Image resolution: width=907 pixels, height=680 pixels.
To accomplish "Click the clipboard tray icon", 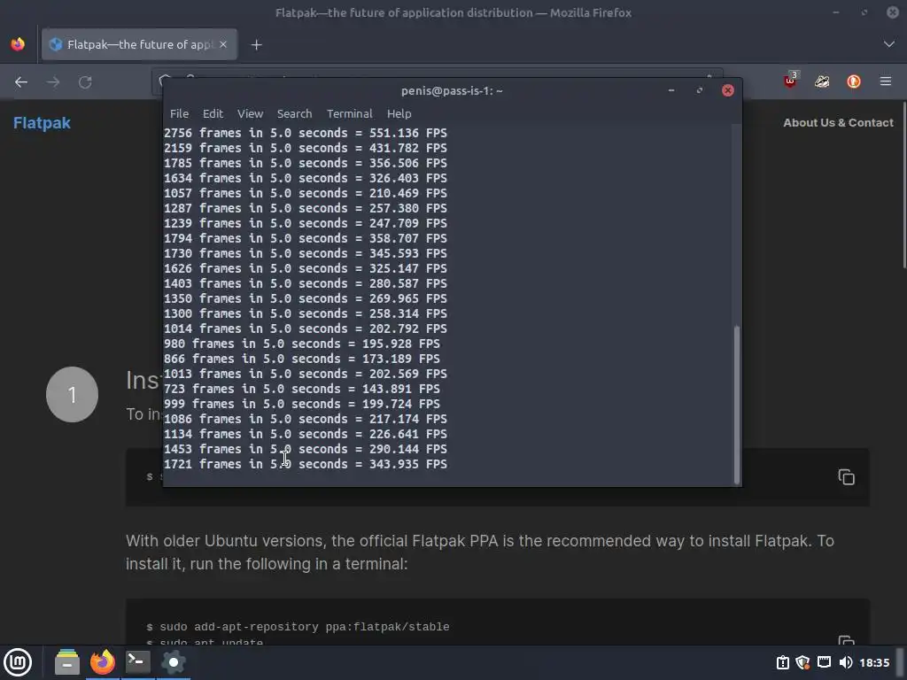I will pyautogui.click(x=783, y=662).
